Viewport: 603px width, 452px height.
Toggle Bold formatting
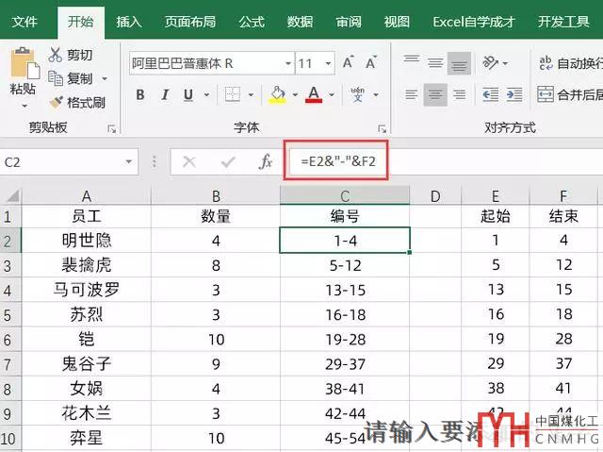pos(140,94)
